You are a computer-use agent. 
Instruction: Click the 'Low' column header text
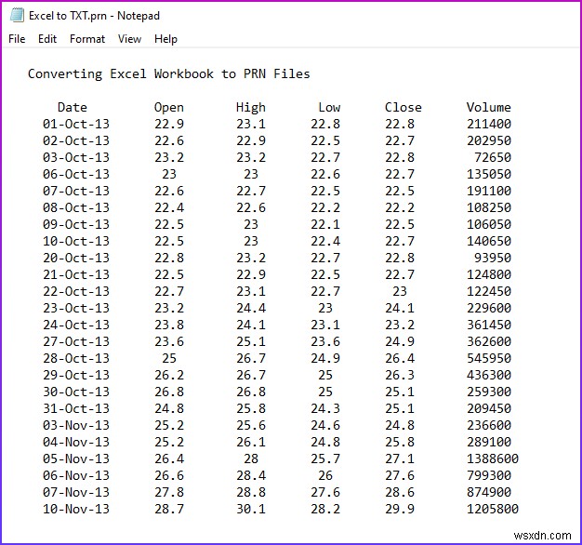tap(329, 107)
